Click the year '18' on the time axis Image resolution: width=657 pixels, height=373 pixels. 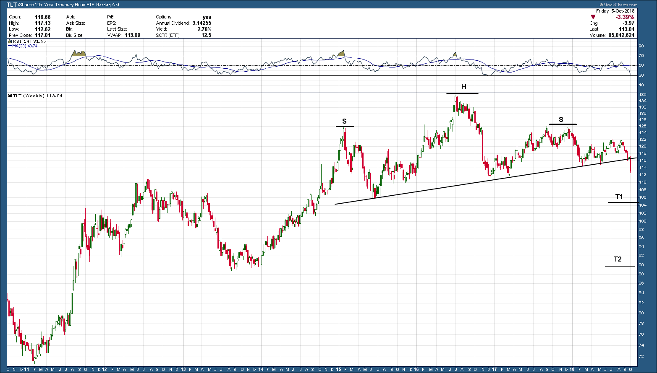click(x=572, y=369)
